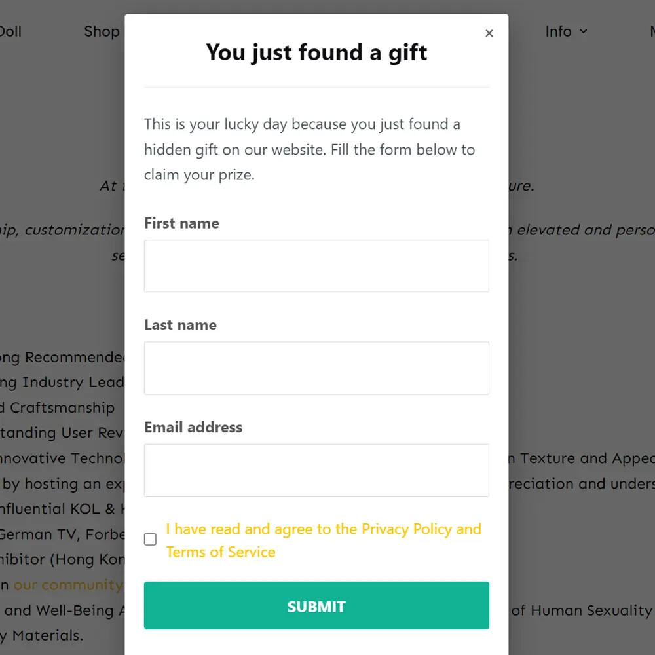The height and width of the screenshot is (655, 655).
Task: Expand the chevron next to Info
Action: (x=584, y=31)
